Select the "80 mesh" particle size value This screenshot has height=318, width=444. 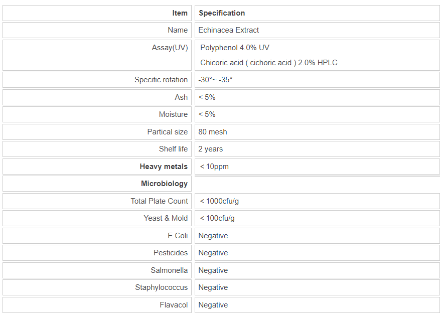(x=213, y=132)
